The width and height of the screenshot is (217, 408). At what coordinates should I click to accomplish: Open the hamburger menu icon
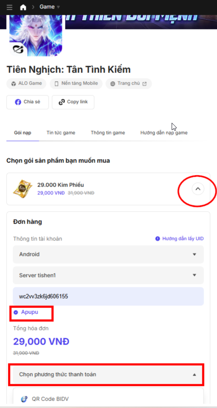[10, 7]
